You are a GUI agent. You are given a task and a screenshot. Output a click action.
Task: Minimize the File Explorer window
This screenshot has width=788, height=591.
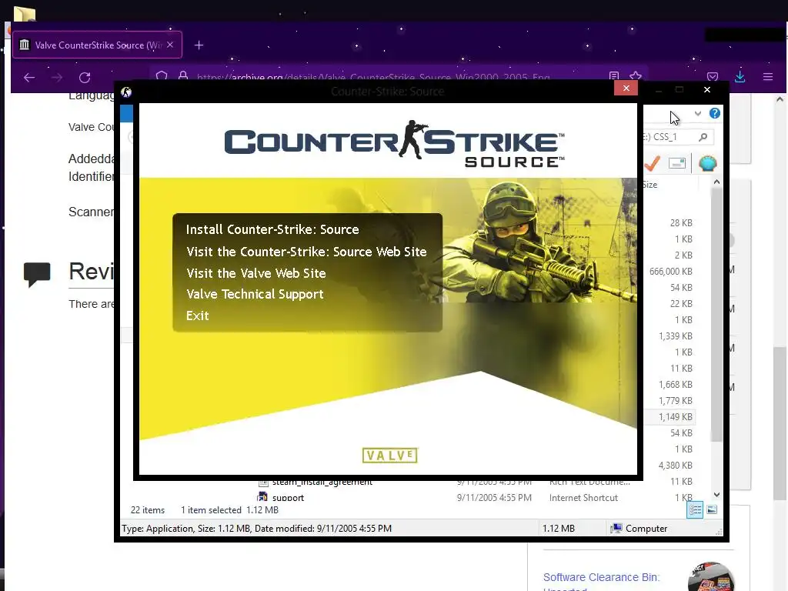(x=659, y=91)
